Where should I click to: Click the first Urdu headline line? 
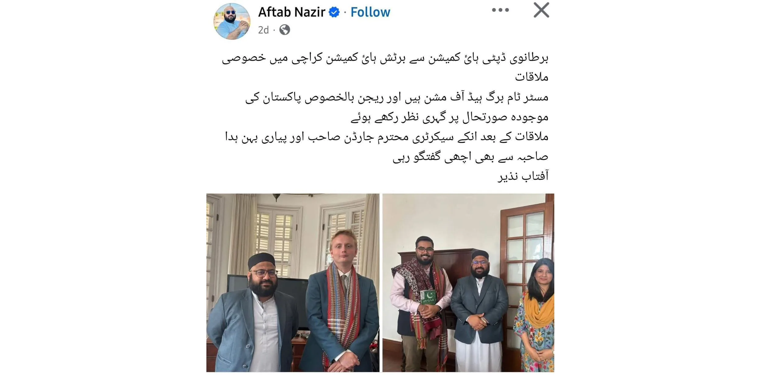pyautogui.click(x=385, y=58)
